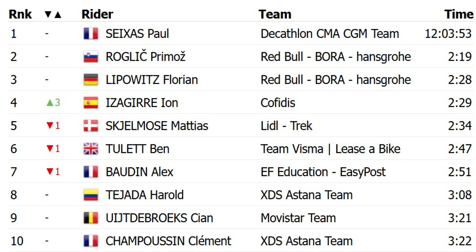Open the Decathlon CMA CGM Team link
This screenshot has width=476, height=252.
tap(330, 34)
